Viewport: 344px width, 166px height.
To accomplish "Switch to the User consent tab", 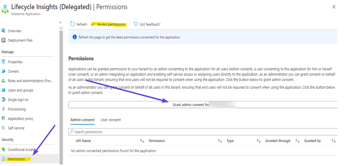I will click(111, 120).
